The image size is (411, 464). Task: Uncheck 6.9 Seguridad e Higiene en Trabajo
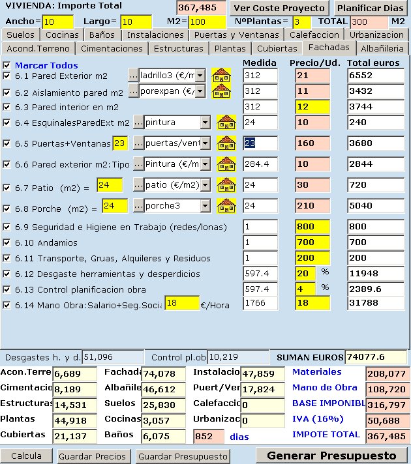tap(7, 227)
